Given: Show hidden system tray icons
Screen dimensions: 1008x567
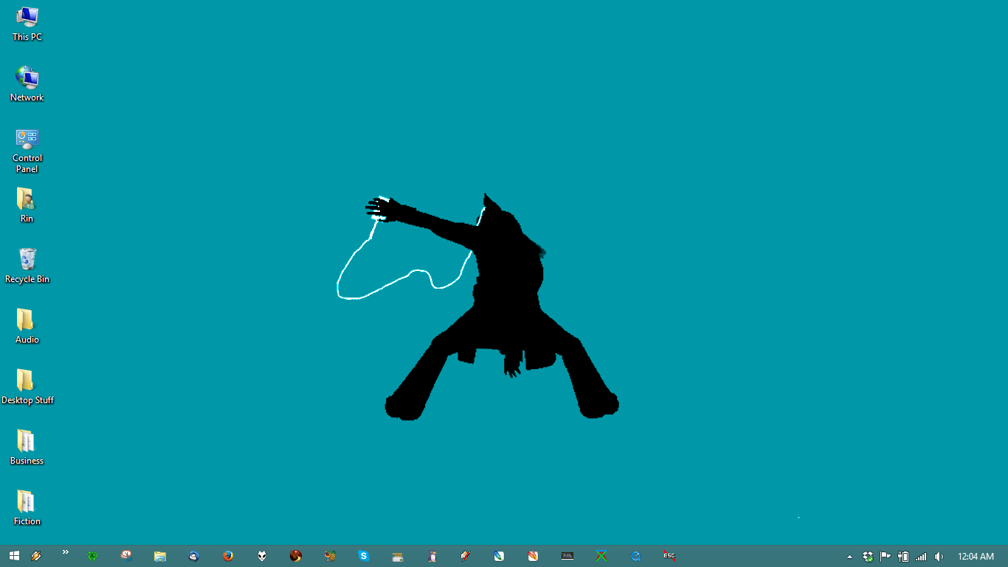Looking at the screenshot, I should click(849, 557).
